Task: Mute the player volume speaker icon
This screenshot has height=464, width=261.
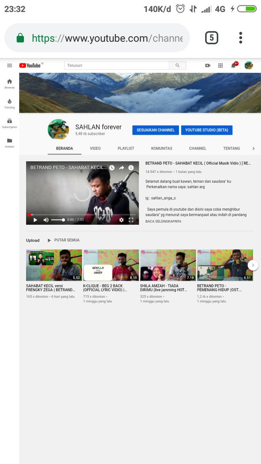Action: (46, 220)
